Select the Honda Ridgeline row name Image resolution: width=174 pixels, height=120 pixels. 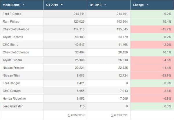(14, 99)
